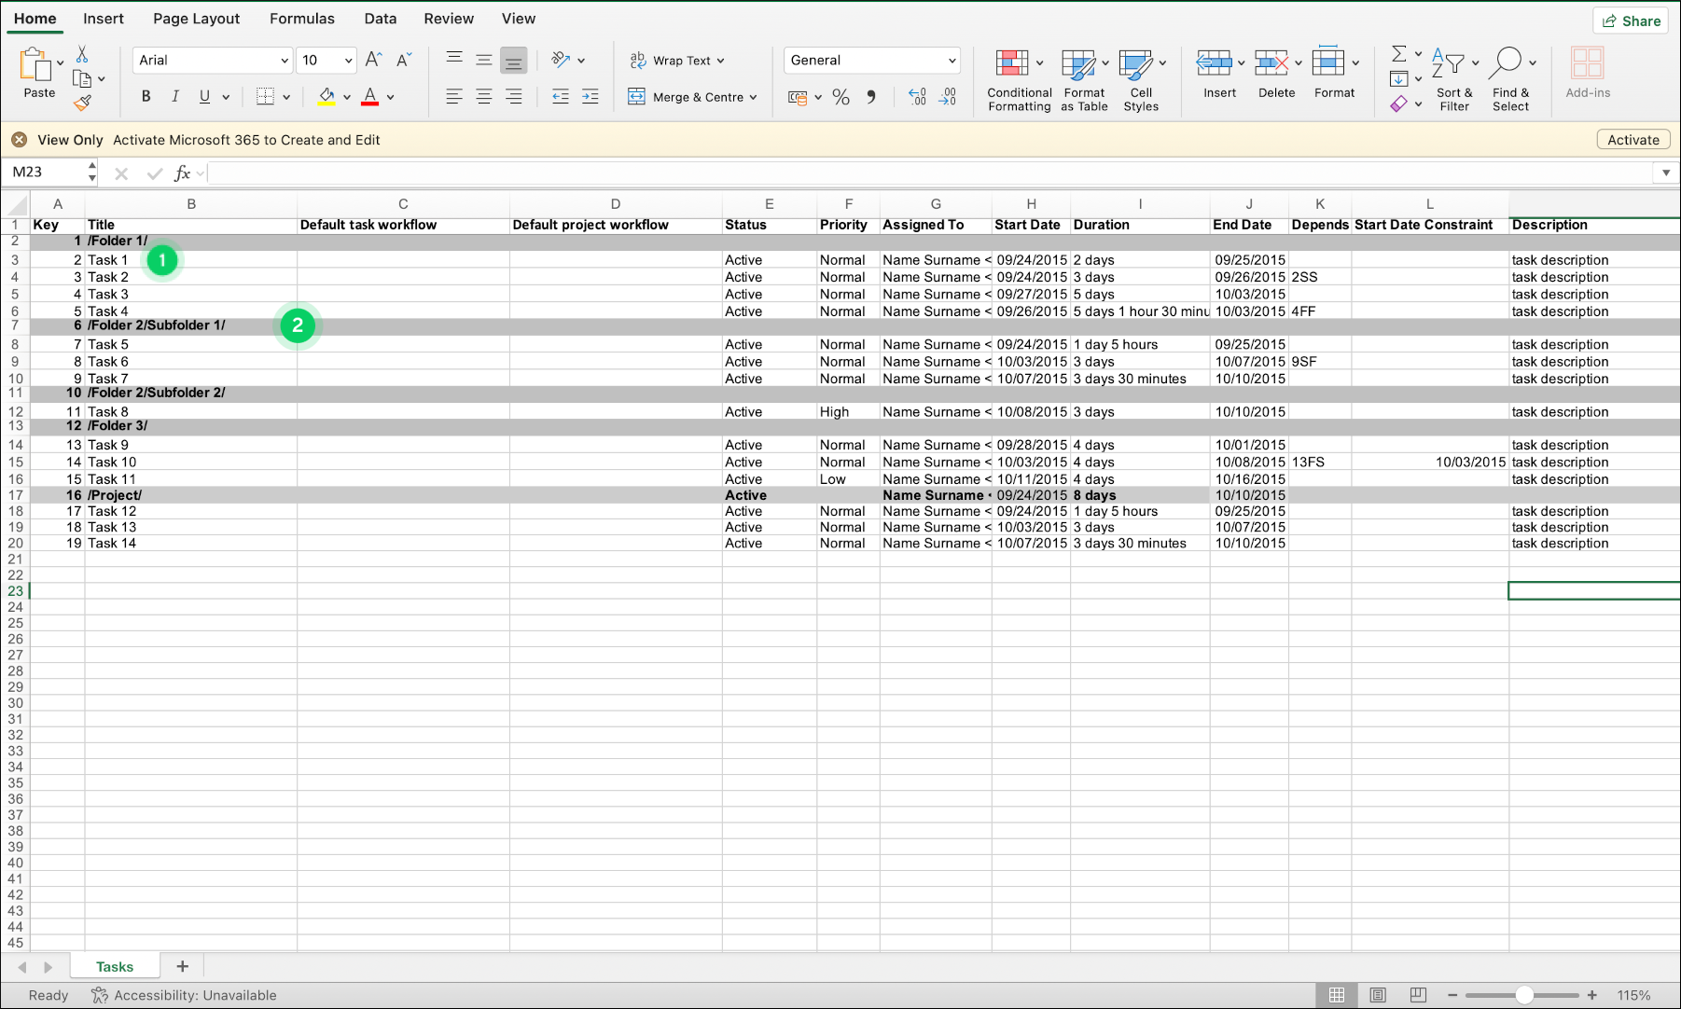Toggle bold formatting

[x=146, y=96]
